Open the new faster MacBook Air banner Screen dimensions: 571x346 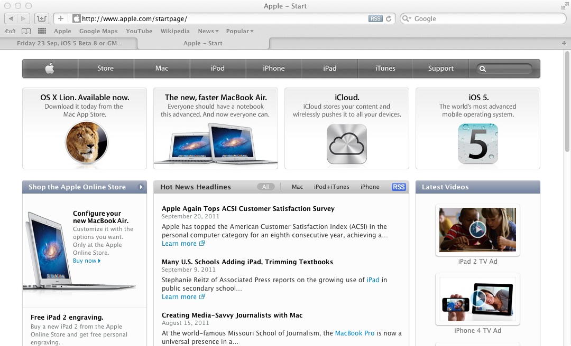click(216, 128)
